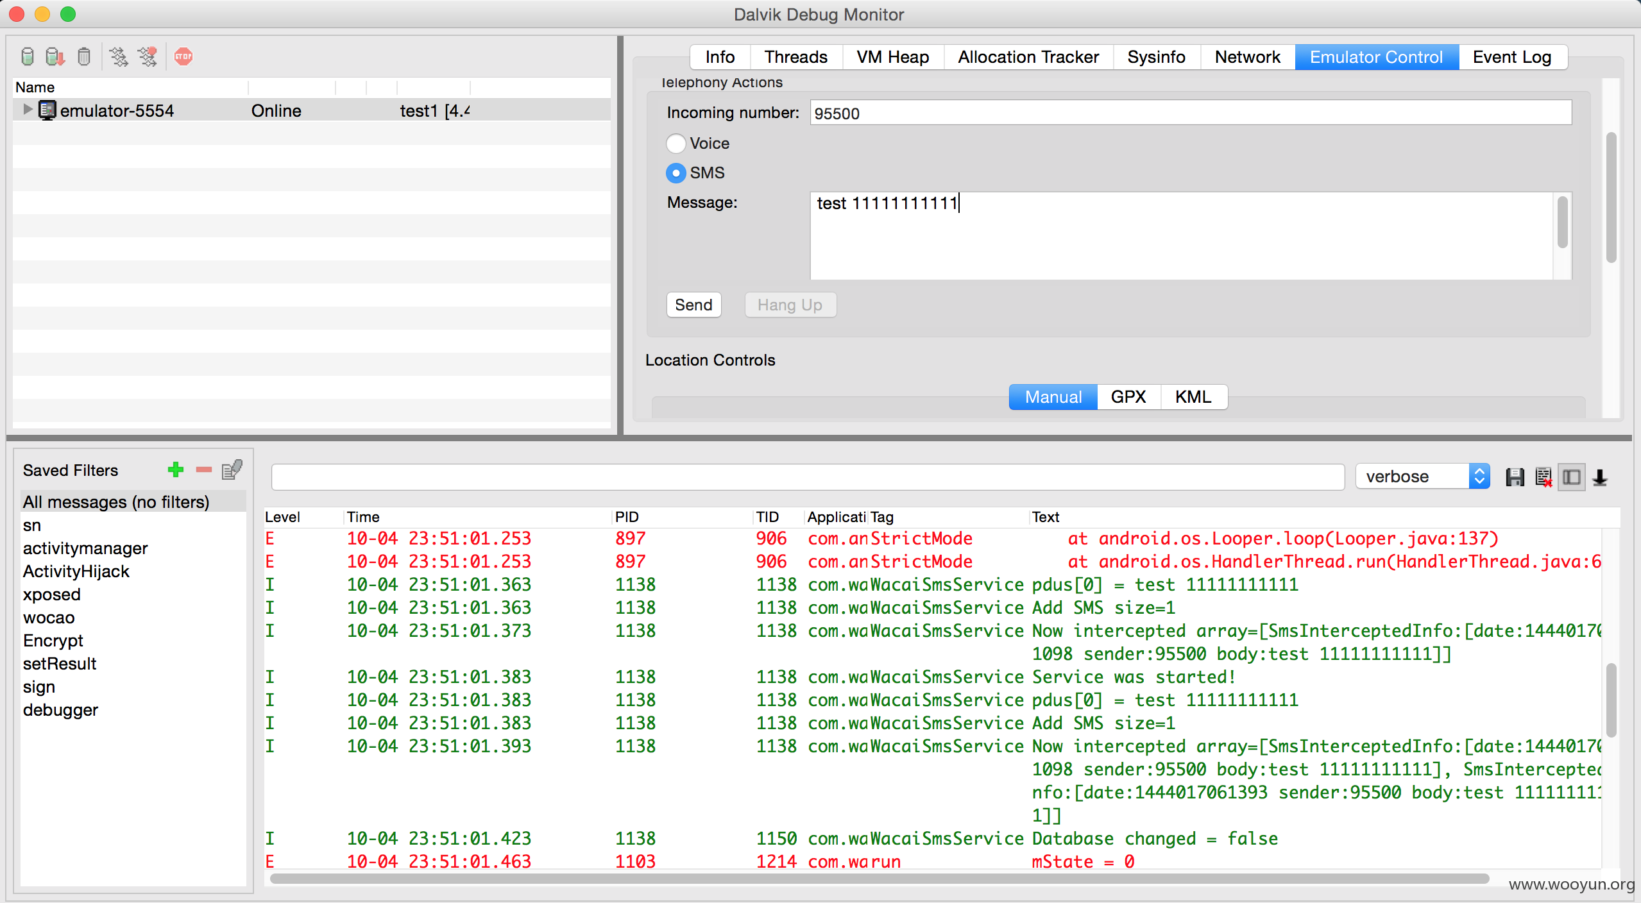
Task: Click the Tag column header
Action: click(948, 517)
